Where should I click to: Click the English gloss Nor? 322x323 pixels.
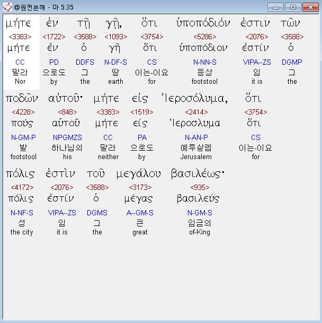[20, 81]
